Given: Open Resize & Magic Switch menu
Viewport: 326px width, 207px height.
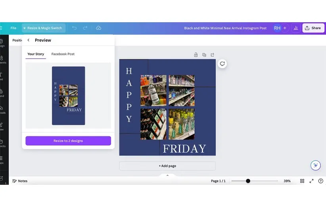Looking at the screenshot, I should [42, 28].
